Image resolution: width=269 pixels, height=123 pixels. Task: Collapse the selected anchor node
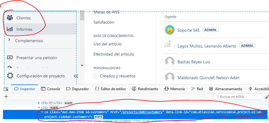(42, 112)
